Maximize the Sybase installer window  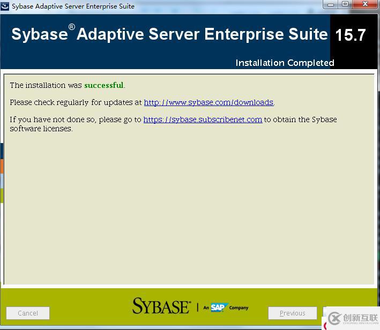345,4
